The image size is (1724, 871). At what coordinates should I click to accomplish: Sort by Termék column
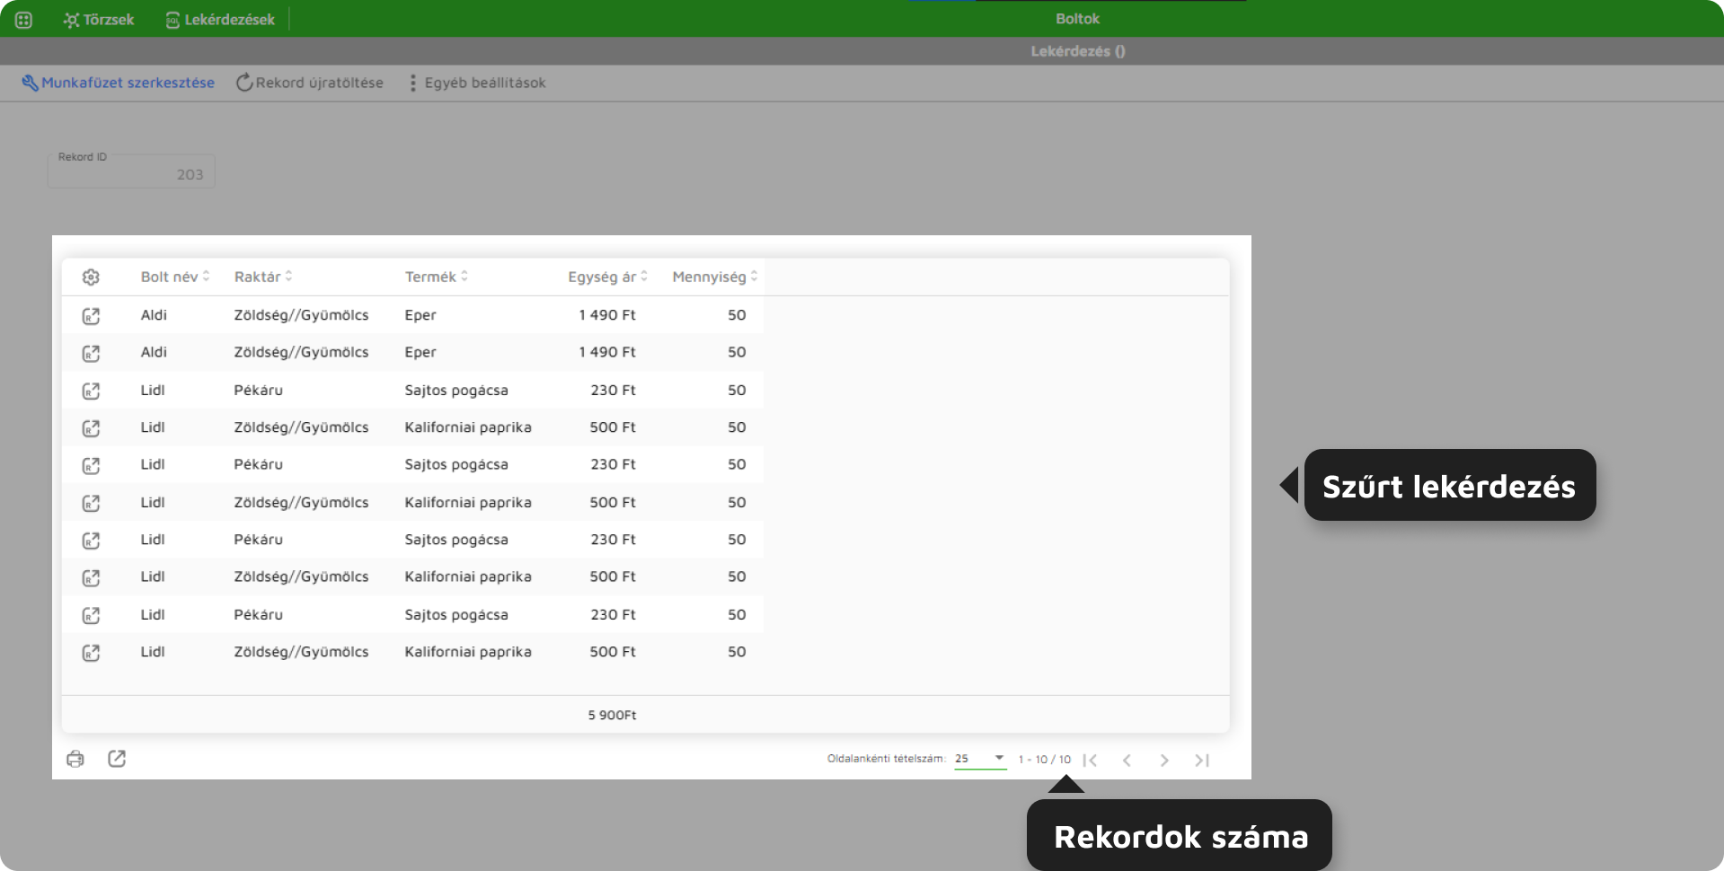436,277
